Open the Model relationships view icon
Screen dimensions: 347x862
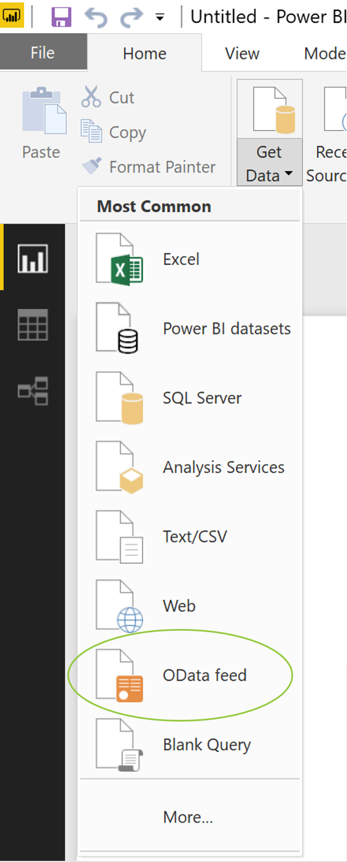tap(33, 391)
